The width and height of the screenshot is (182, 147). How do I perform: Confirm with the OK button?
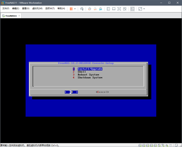[71, 92]
